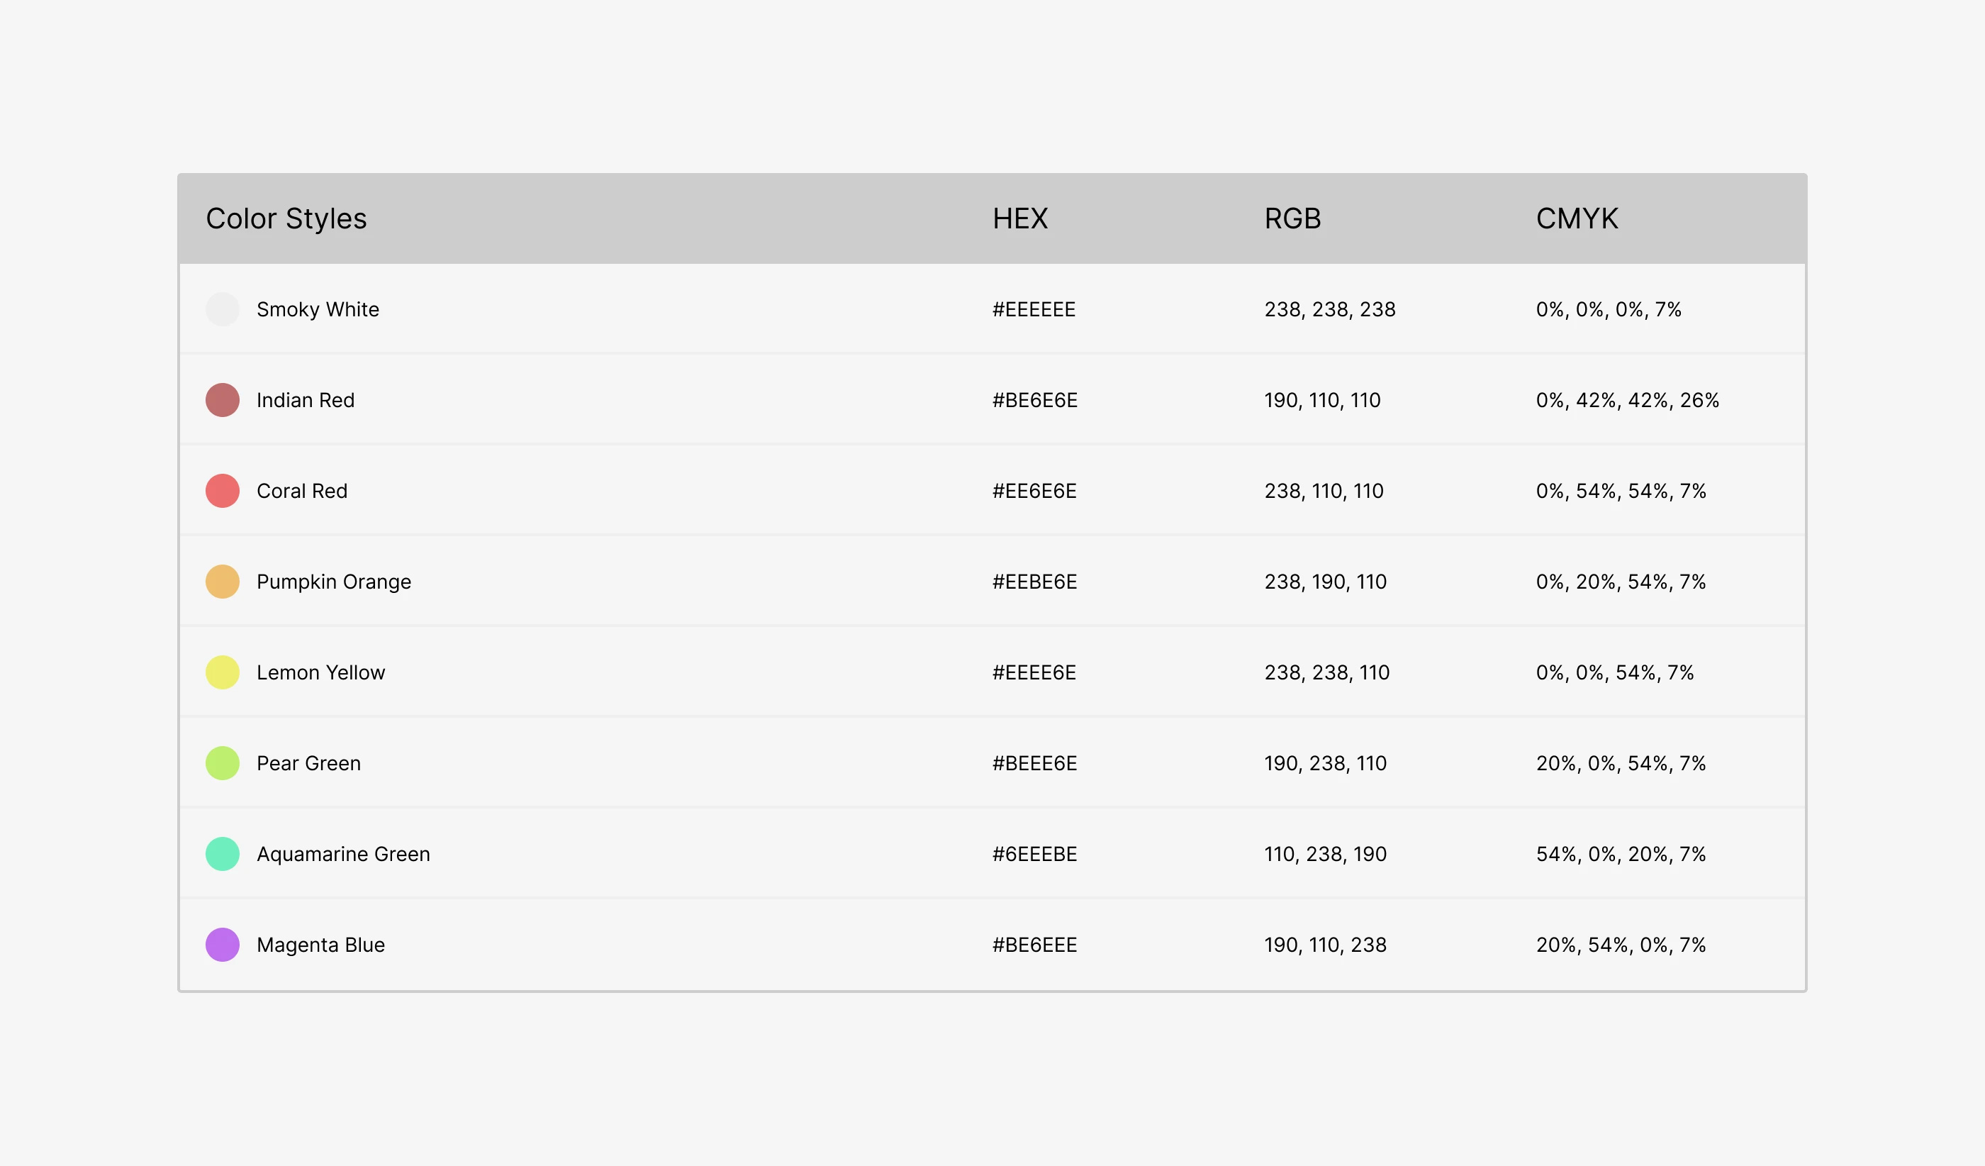1985x1166 pixels.
Task: Select the #EEBE6E hex code
Action: click(x=1035, y=582)
